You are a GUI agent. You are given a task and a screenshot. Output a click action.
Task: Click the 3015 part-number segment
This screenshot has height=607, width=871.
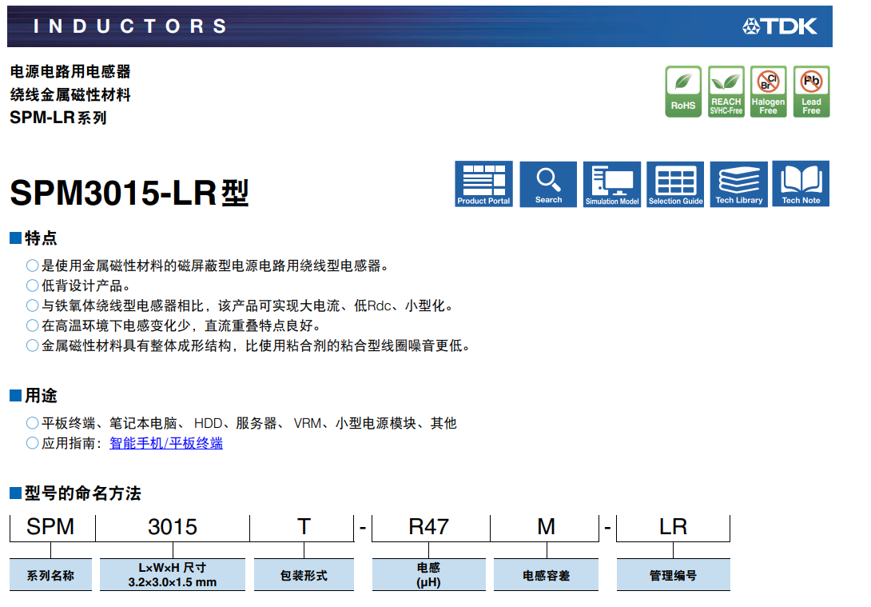[173, 526]
